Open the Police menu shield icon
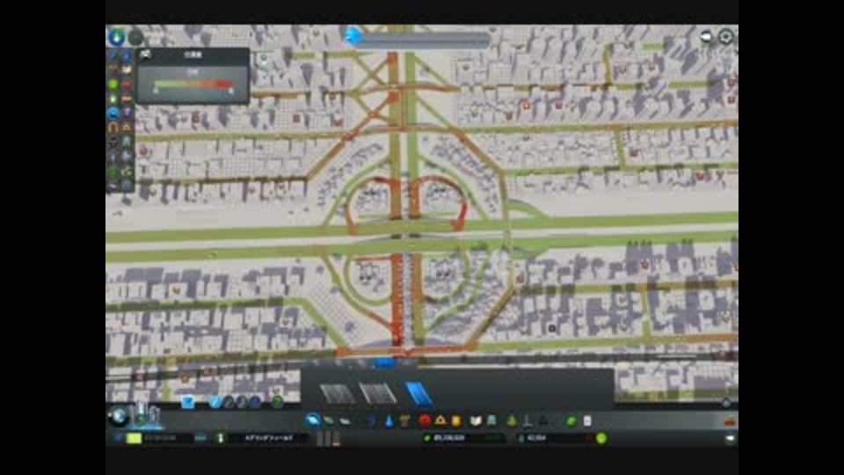Screen dimensions: 844x475 (456, 420)
